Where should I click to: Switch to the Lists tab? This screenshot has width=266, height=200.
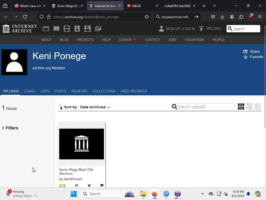45,91
